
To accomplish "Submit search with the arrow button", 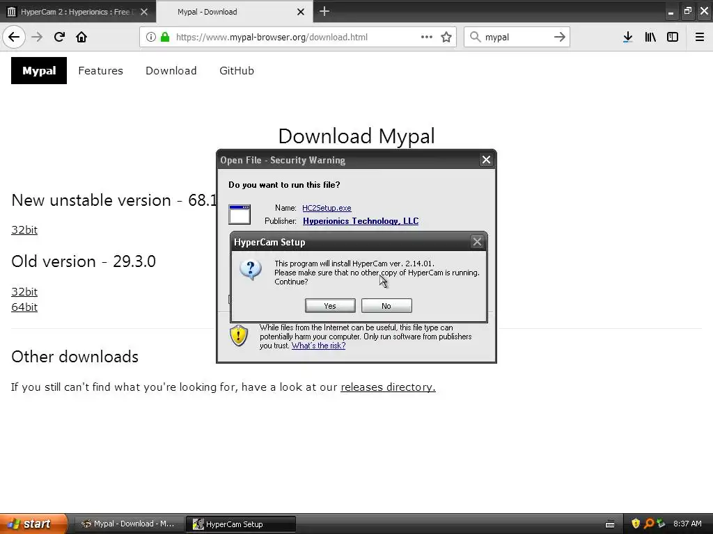I will click(x=559, y=37).
